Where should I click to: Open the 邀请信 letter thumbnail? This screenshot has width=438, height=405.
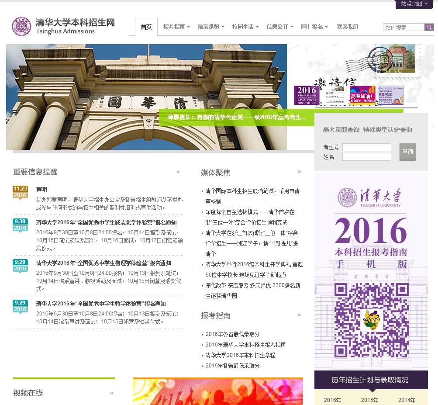(335, 95)
